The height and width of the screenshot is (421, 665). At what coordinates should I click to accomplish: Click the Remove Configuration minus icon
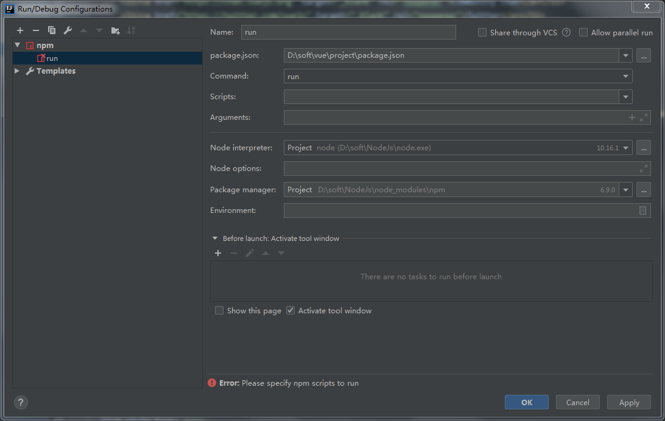(x=36, y=30)
